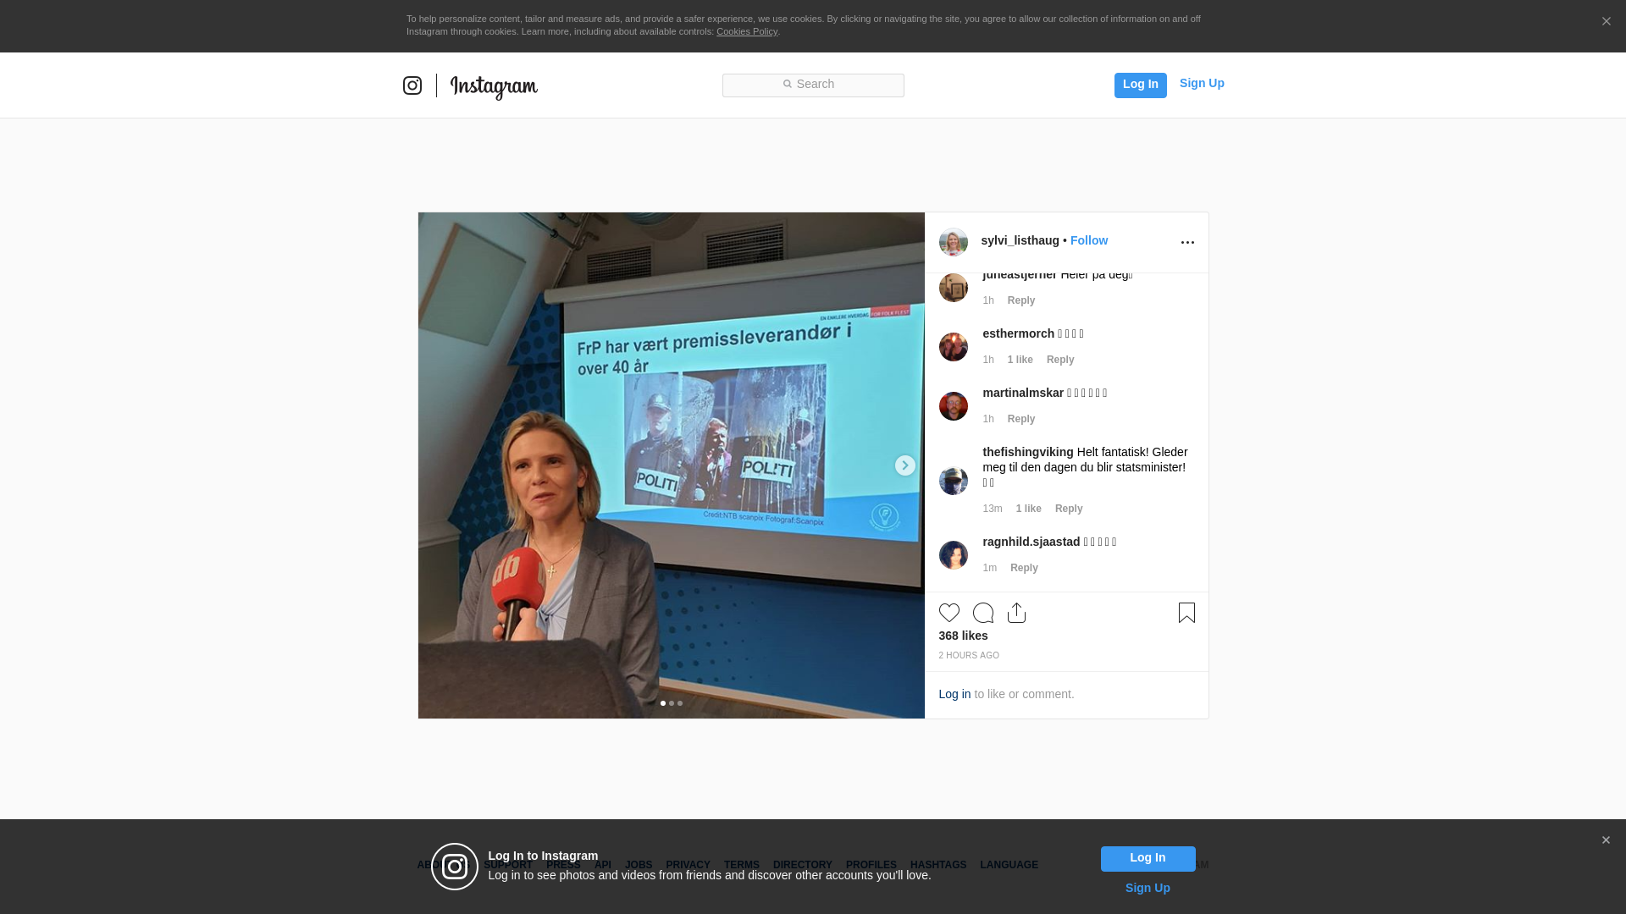Open the PRIVACY footer link
Screen dimensions: 1626x914
pyautogui.click(x=688, y=865)
